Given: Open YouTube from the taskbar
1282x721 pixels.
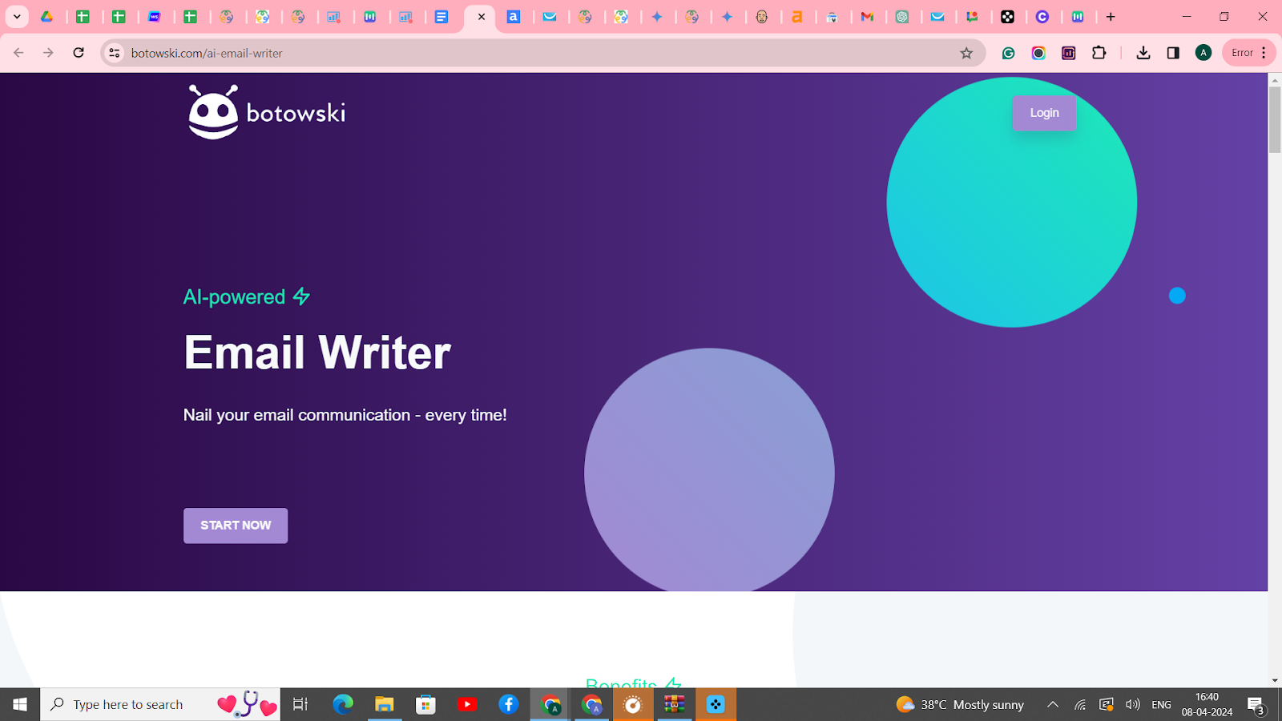Looking at the screenshot, I should (467, 704).
